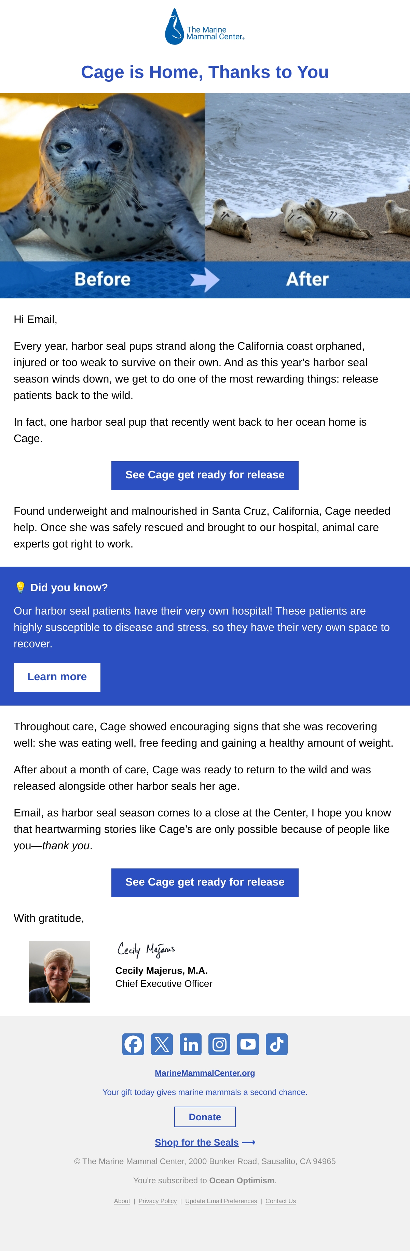
Task: Open Update Email Preferences link
Action: [x=221, y=1201]
